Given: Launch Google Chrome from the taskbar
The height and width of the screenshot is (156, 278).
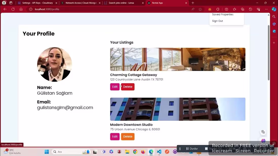Looking at the screenshot, I should click(135, 152).
